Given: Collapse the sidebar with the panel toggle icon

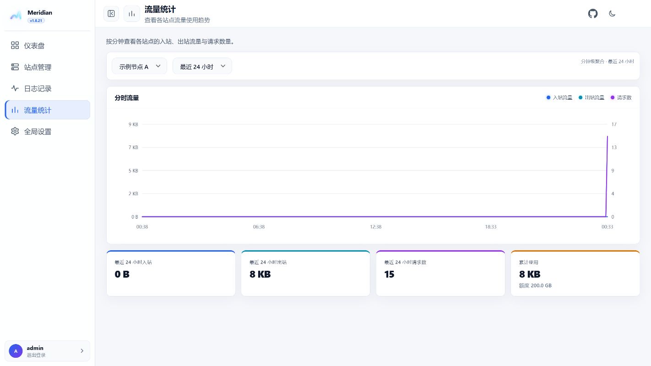Looking at the screenshot, I should point(111,14).
